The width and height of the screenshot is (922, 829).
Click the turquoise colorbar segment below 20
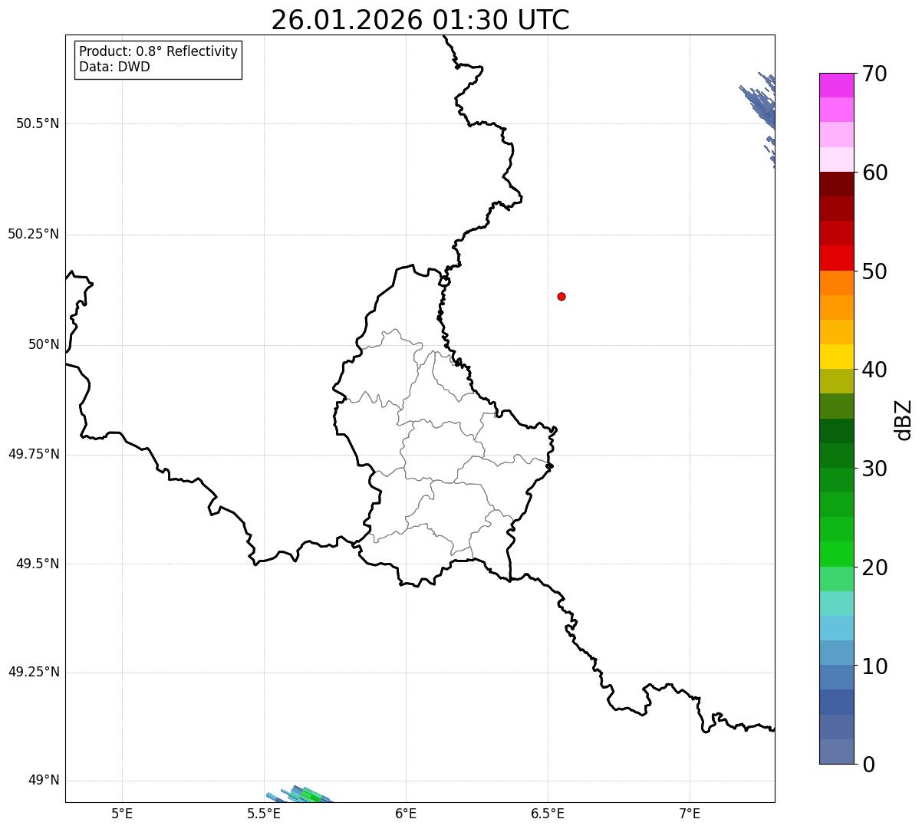tap(837, 604)
